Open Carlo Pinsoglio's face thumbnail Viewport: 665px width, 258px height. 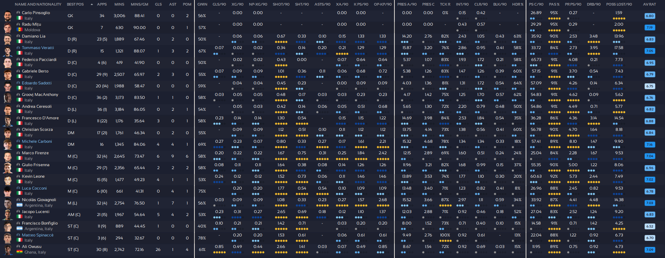click(8, 16)
